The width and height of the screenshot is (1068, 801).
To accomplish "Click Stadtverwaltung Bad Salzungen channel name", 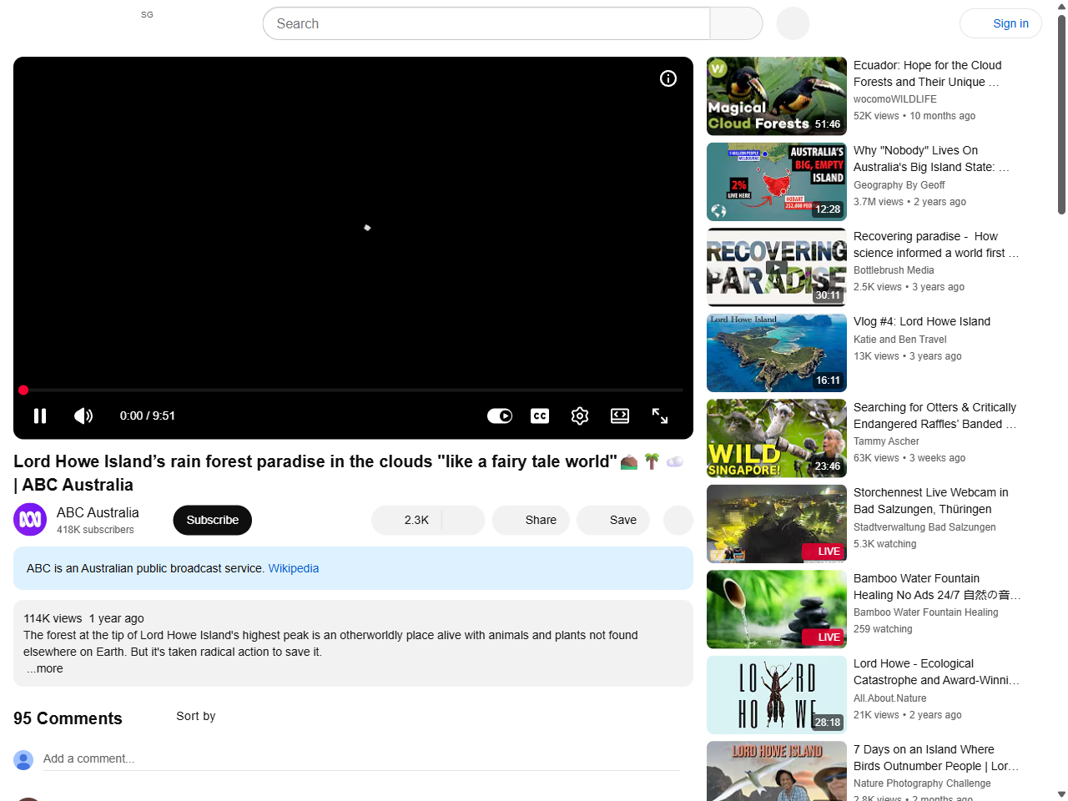I will point(924,527).
